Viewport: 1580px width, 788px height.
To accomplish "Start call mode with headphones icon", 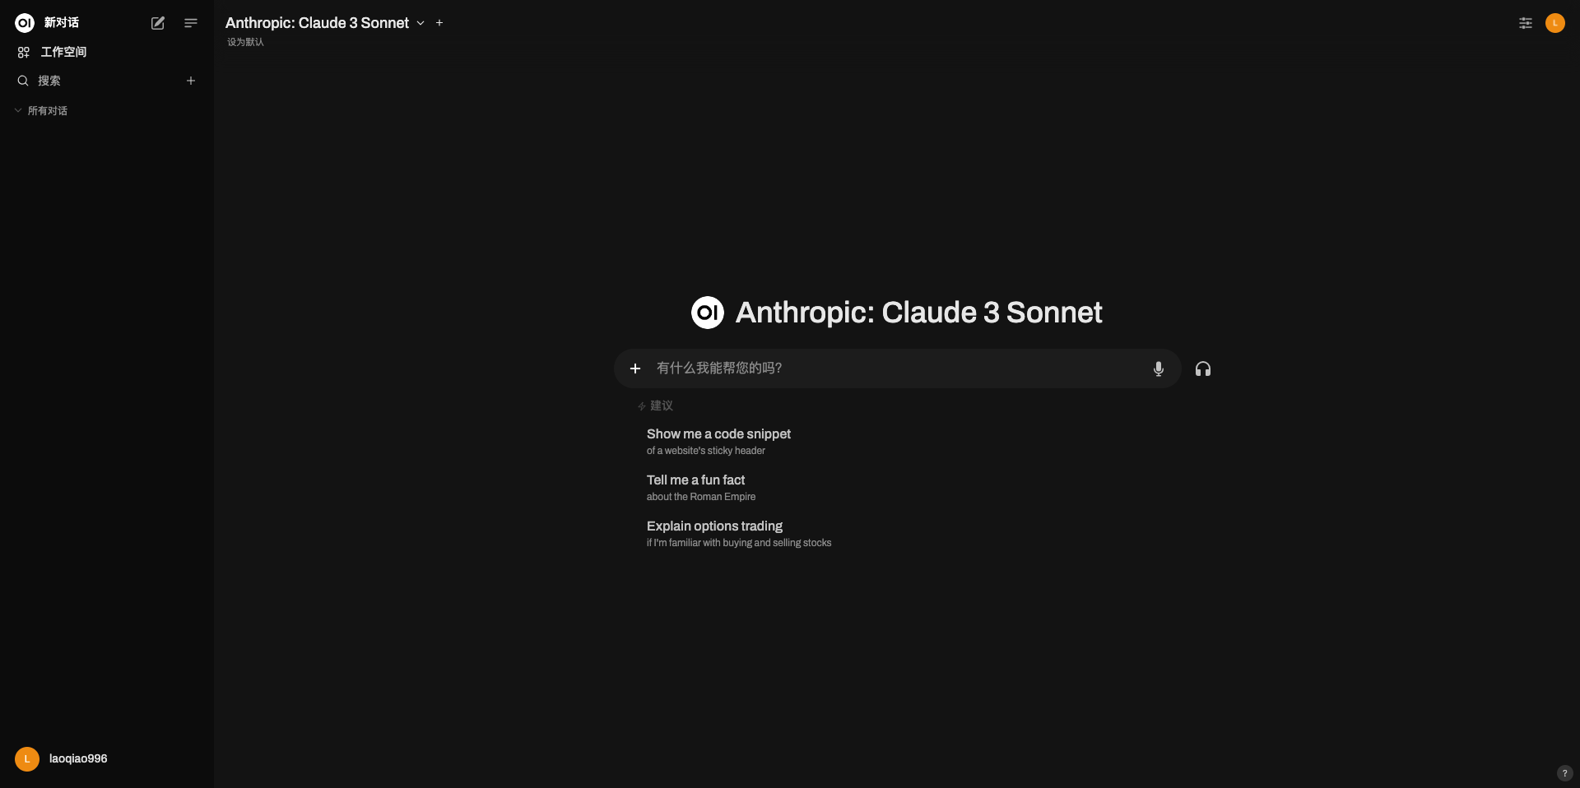I will (1203, 369).
